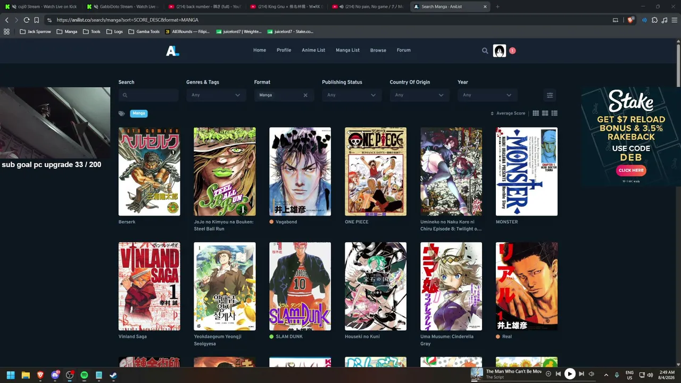The height and width of the screenshot is (383, 681).
Task: Open the bookmarks apps grid icon
Action: click(6, 31)
